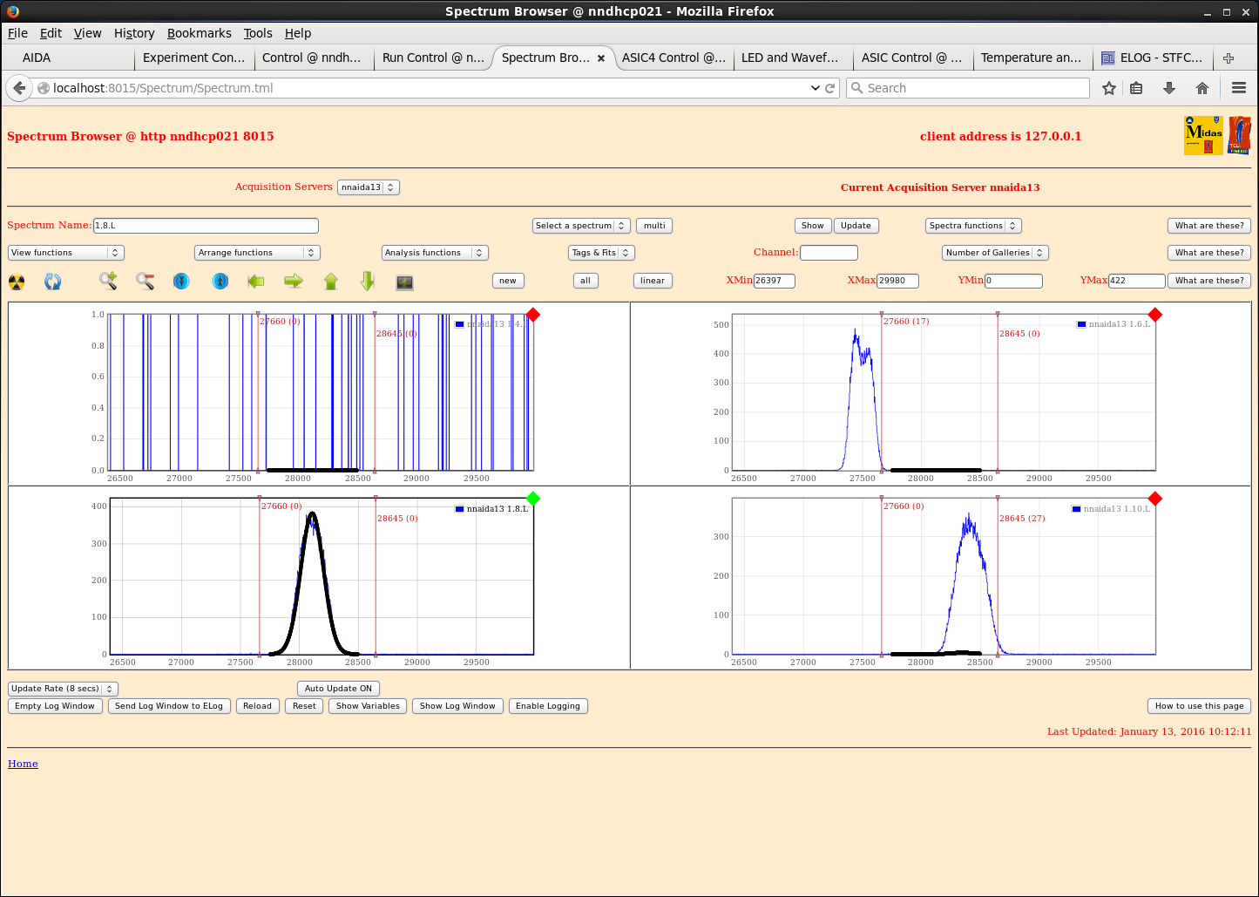The height and width of the screenshot is (897, 1259).
Task: Click the green down arrow icon
Action: (x=368, y=281)
